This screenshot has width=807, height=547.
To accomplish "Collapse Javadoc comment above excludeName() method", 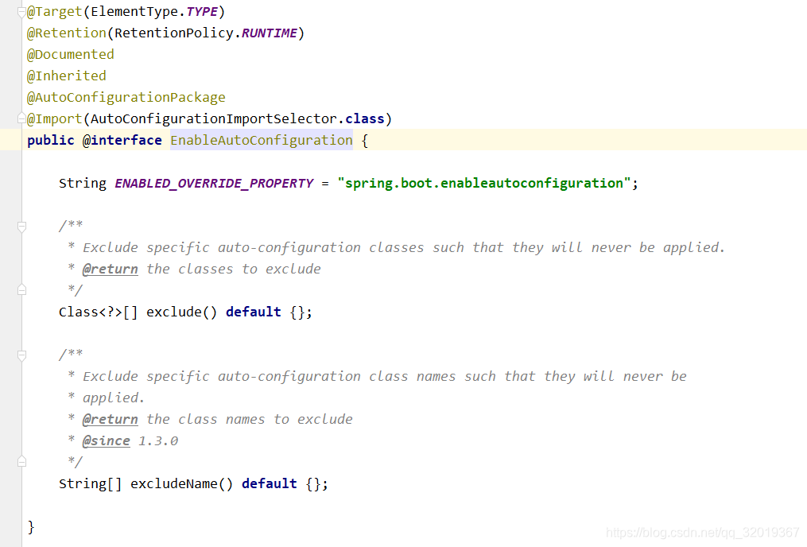I will (x=21, y=355).
